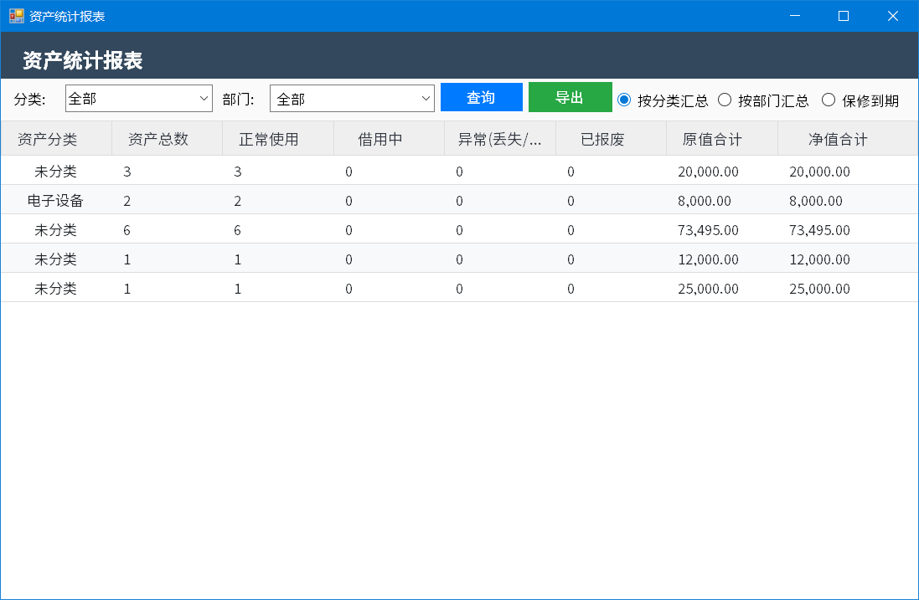Screen dimensions: 919x600
Task: Click the 正常使用 column header
Action: (278, 139)
